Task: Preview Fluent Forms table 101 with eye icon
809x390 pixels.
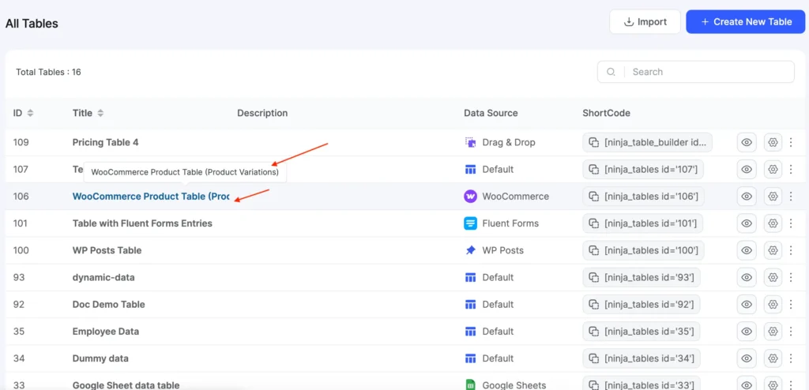Action: (x=747, y=223)
